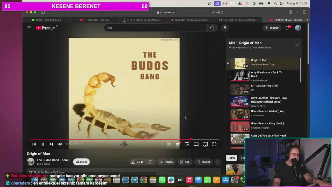This screenshot has height=187, width=332.
Task: Open Telegram from the Dock
Action: click(135, 180)
